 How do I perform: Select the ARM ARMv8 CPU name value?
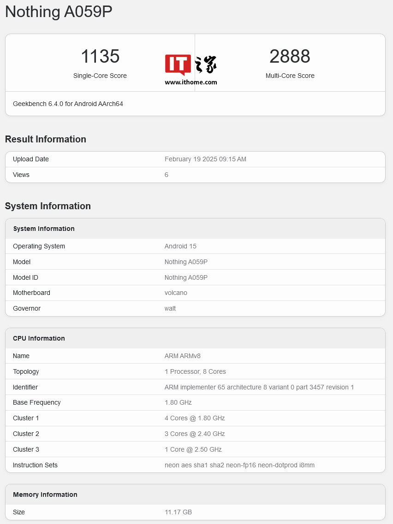pyautogui.click(x=182, y=356)
